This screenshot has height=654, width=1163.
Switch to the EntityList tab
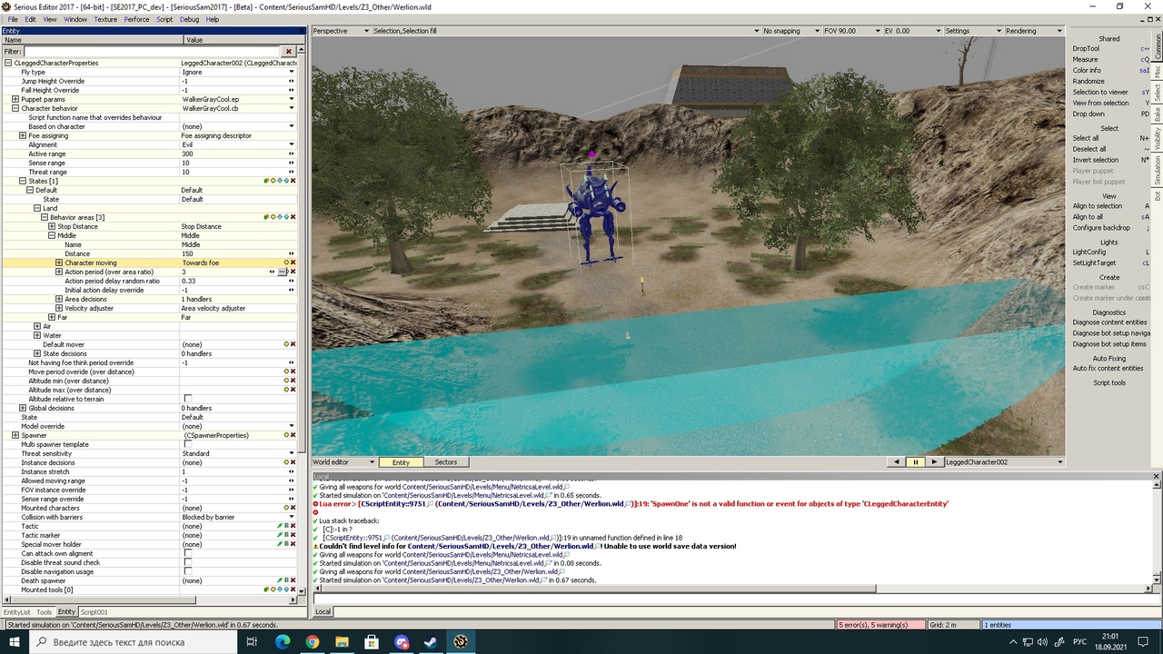(x=16, y=612)
